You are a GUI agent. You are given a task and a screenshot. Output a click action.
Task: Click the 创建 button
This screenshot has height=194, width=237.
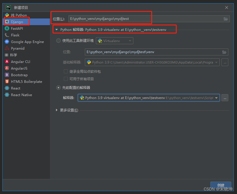(x=221, y=185)
